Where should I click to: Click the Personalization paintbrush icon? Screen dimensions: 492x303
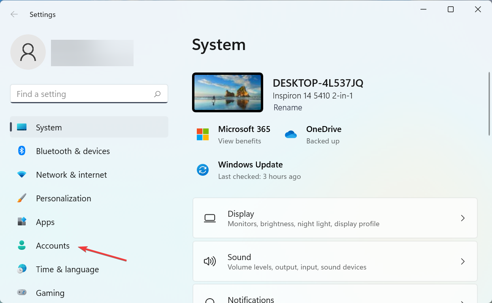click(x=21, y=198)
